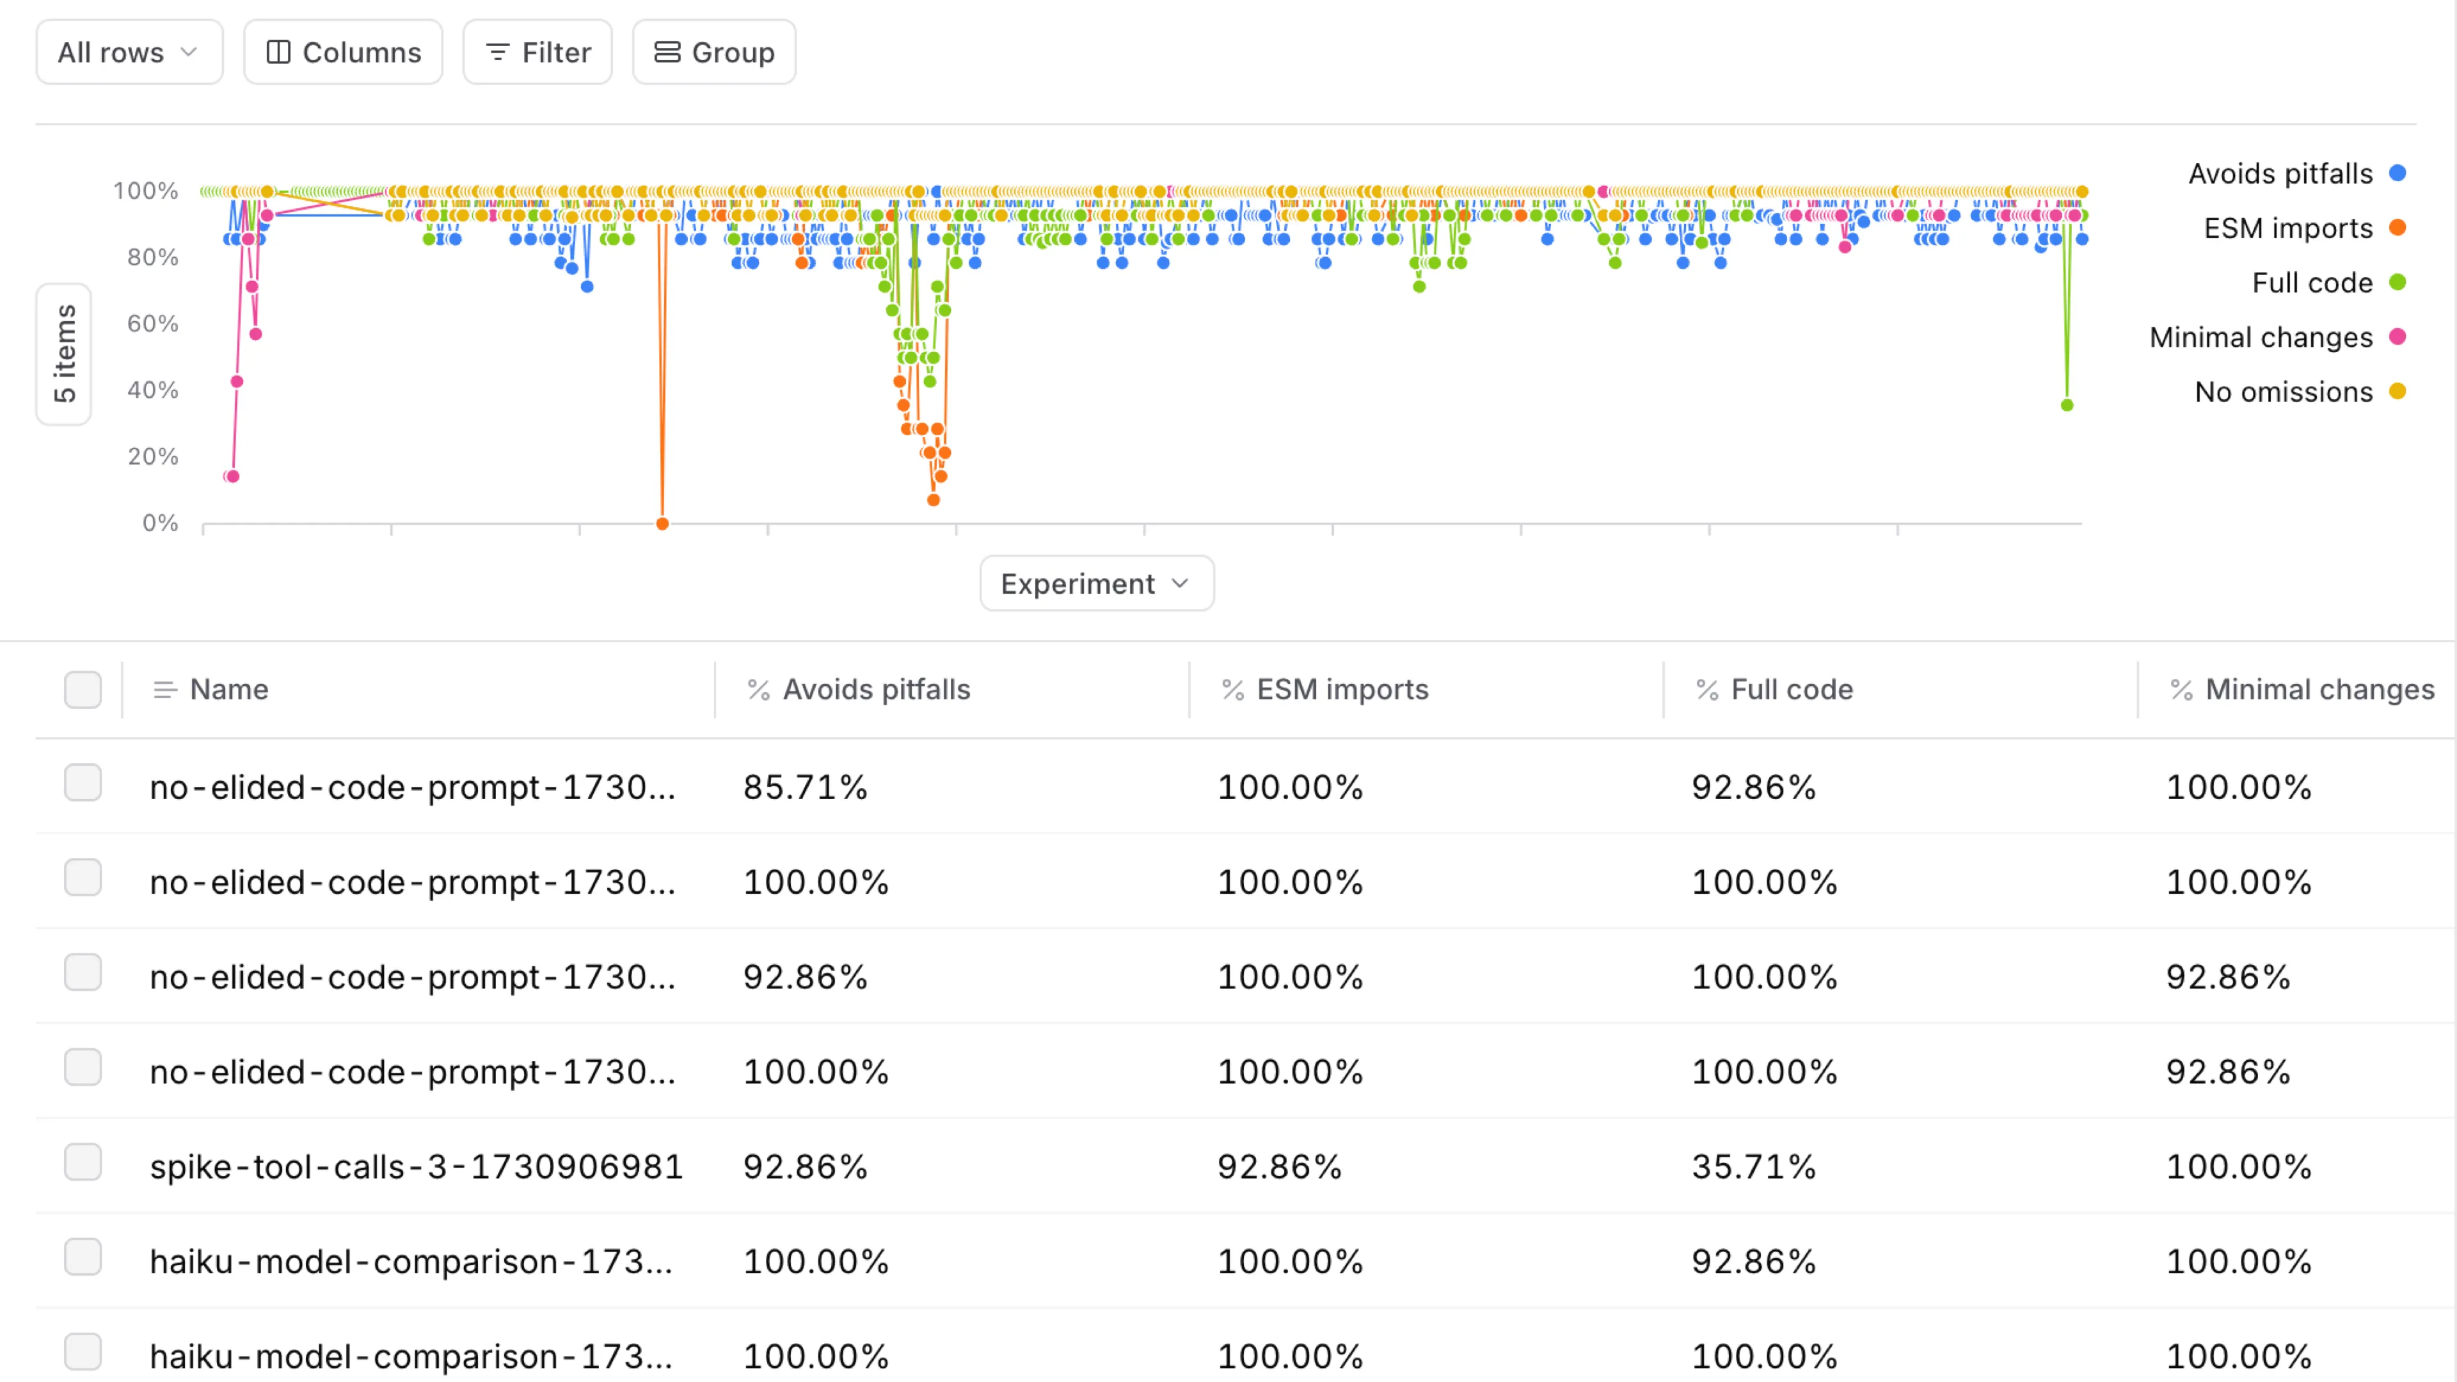This screenshot has width=2457, height=1382.
Task: Open the first haiku-model-comparison experiment
Action: pos(411,1262)
